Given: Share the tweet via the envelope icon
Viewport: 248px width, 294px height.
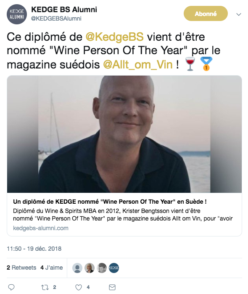Looking at the screenshot, I should click(x=112, y=287).
